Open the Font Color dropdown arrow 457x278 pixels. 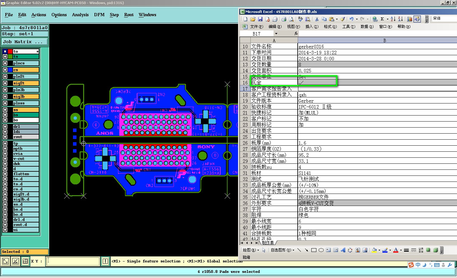coord(401,250)
